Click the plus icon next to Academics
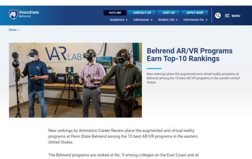This screenshot has width=252, height=159. click(x=127, y=20)
